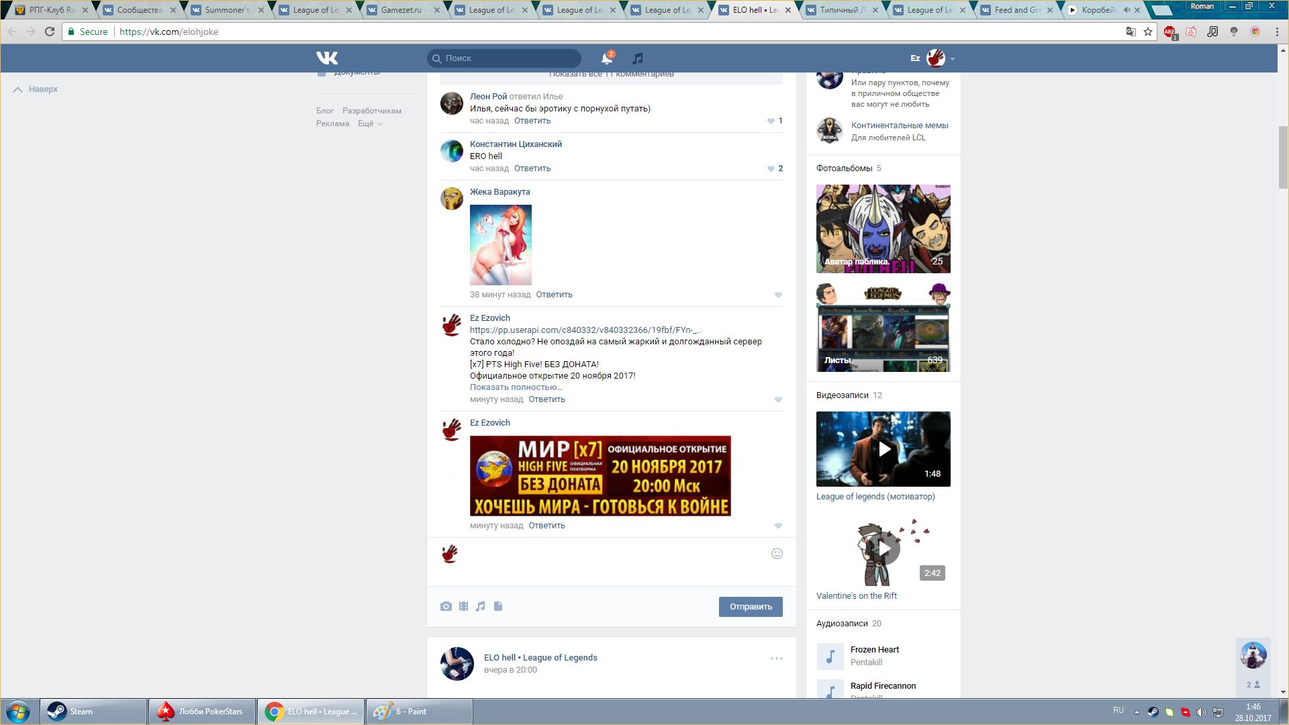Click into the VK search field
1289x725 pixels.
tap(504, 58)
